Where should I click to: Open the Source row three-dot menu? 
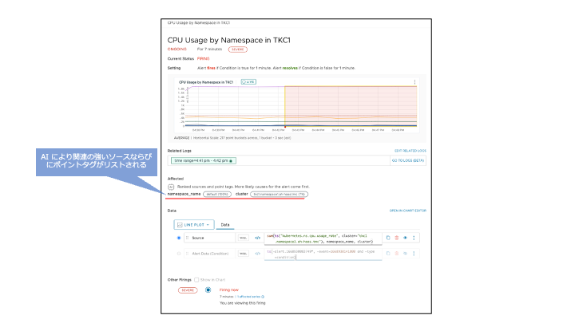click(x=414, y=238)
